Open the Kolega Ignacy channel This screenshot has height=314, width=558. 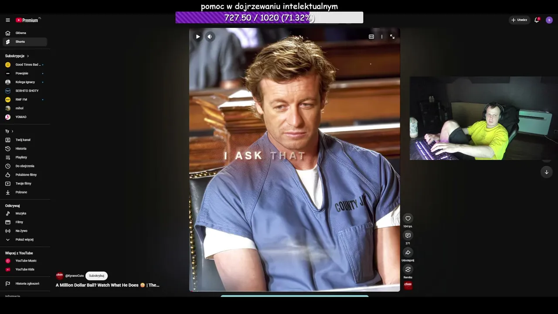coord(25,82)
